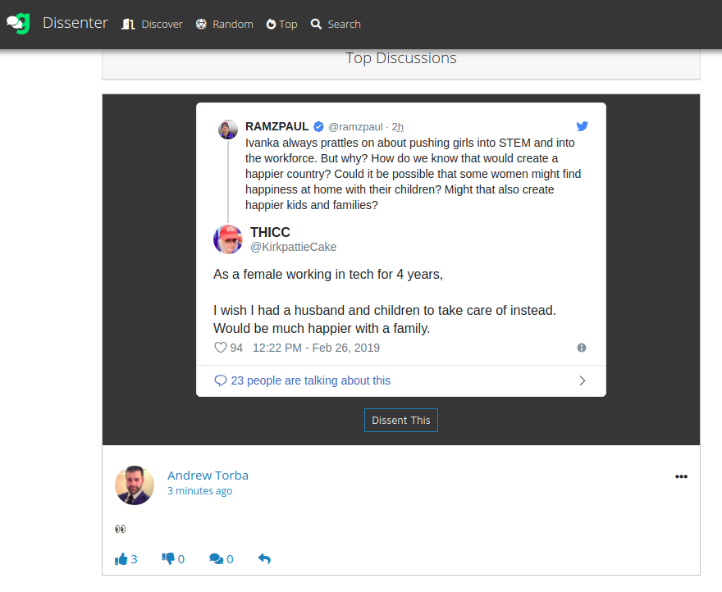
Task: Click the THICC user avatar
Action: (228, 239)
